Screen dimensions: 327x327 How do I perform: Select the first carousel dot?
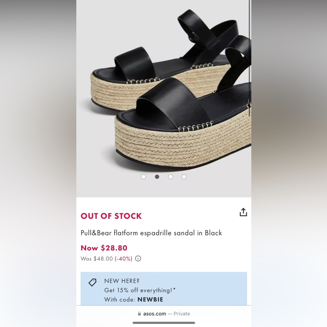tap(144, 177)
